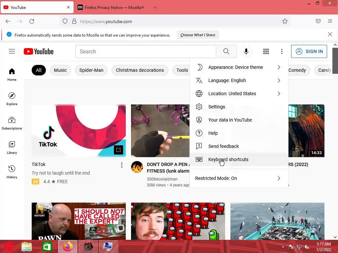Go to Home in sidebar
This screenshot has width=338, height=253.
coord(12,74)
